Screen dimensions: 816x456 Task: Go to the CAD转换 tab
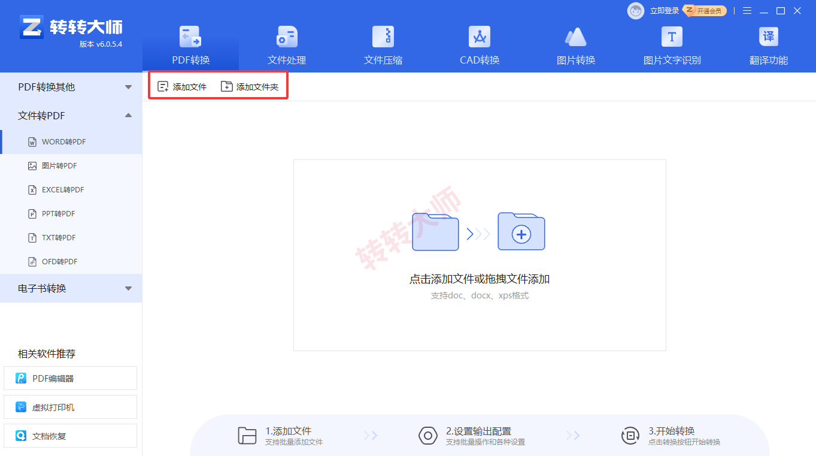coord(480,47)
